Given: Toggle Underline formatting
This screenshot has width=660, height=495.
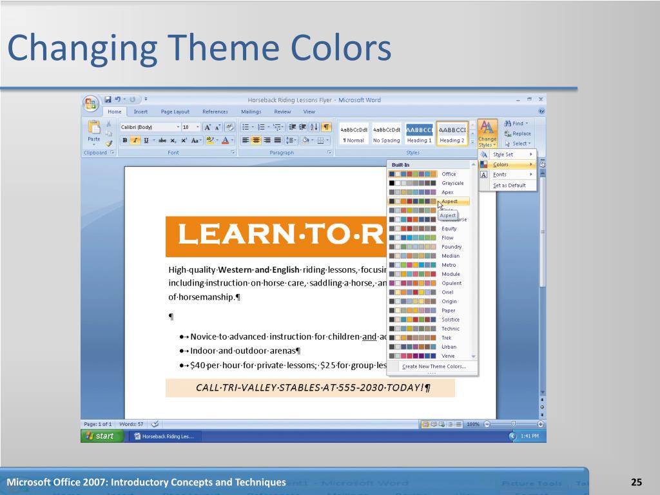Looking at the screenshot, I should (146, 141).
